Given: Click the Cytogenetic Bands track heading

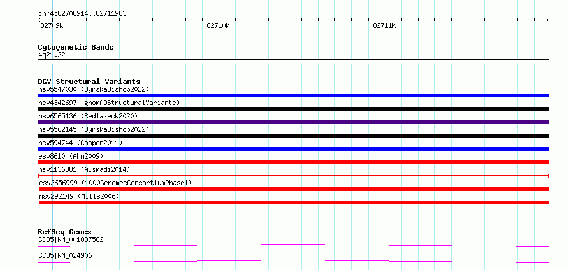Looking at the screenshot, I should pyautogui.click(x=76, y=47).
